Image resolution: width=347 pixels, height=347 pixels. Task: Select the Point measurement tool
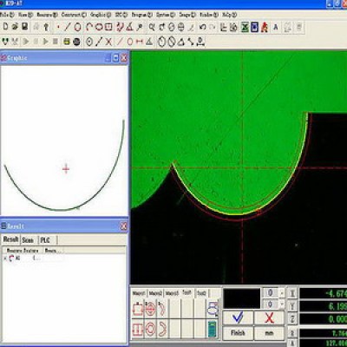pyautogui.click(x=58, y=28)
